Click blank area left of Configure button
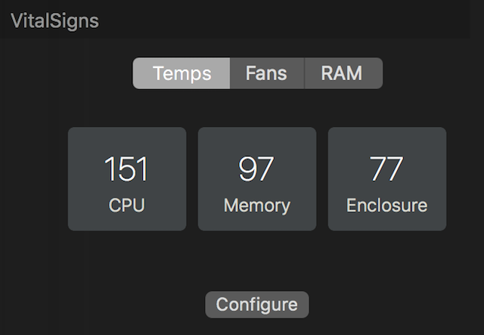 click(x=113, y=305)
